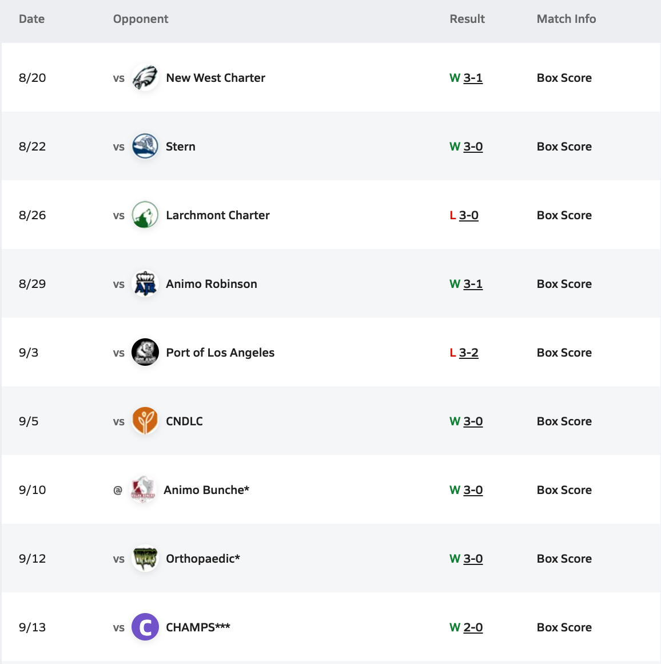Click the orange CNDLC team logo
The width and height of the screenshot is (661, 664).
tap(145, 421)
